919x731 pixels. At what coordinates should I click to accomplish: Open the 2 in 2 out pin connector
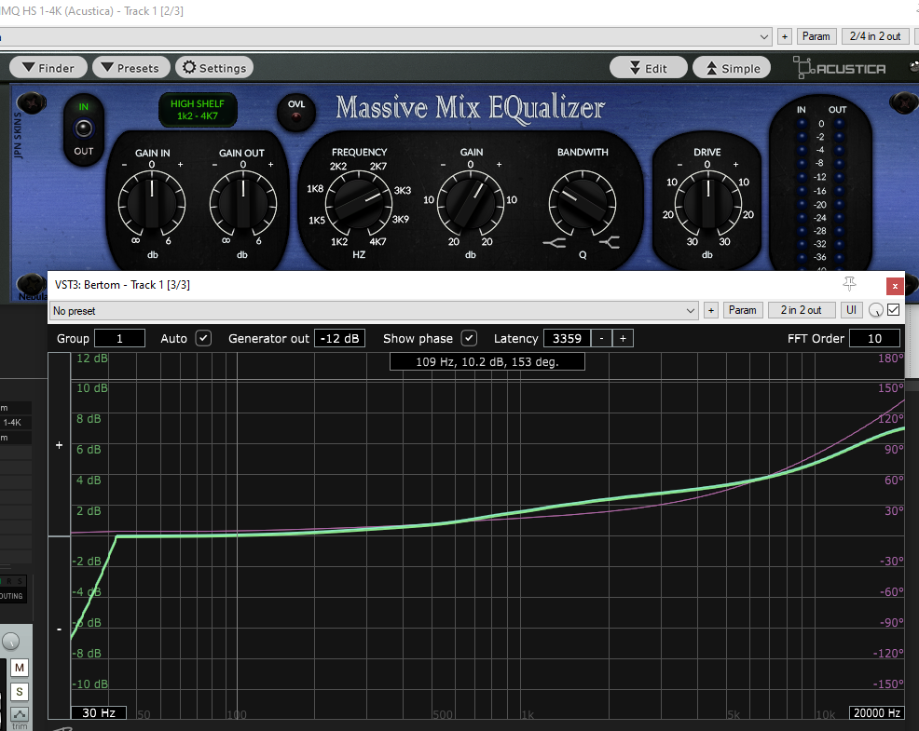[801, 310]
